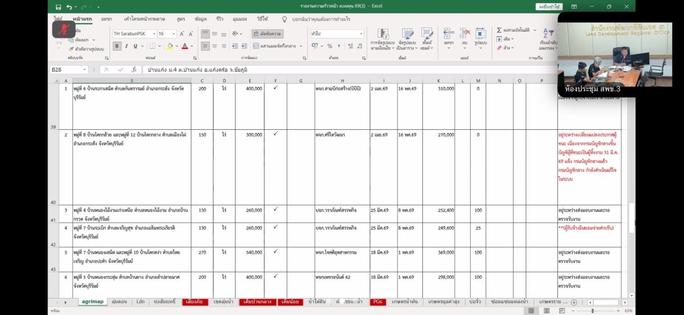Click Center horizontal align icon
This screenshot has height=315, width=684.
coord(215,46)
